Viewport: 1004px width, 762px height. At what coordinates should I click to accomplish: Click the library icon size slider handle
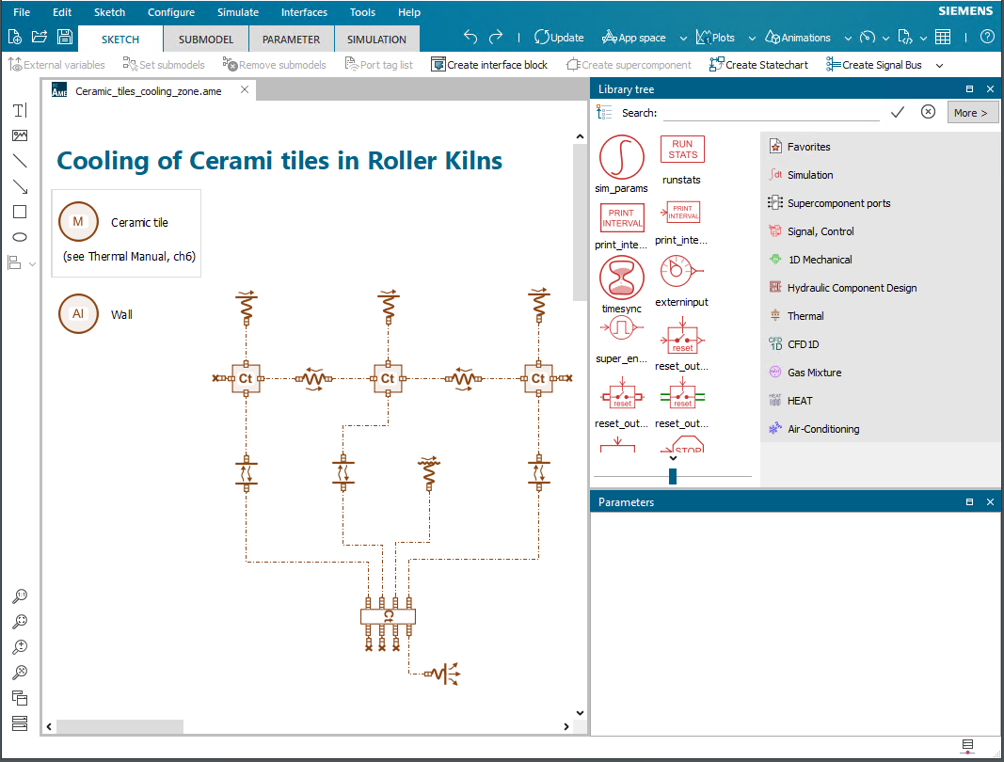673,476
